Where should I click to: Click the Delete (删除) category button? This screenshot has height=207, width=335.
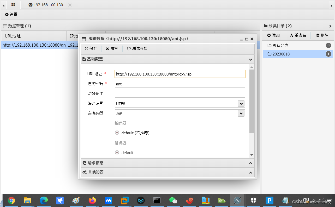point(322,35)
